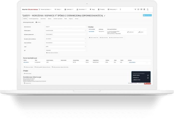Click the phone call button in Osoby row
This screenshot has width=174, height=120.
click(x=141, y=32)
